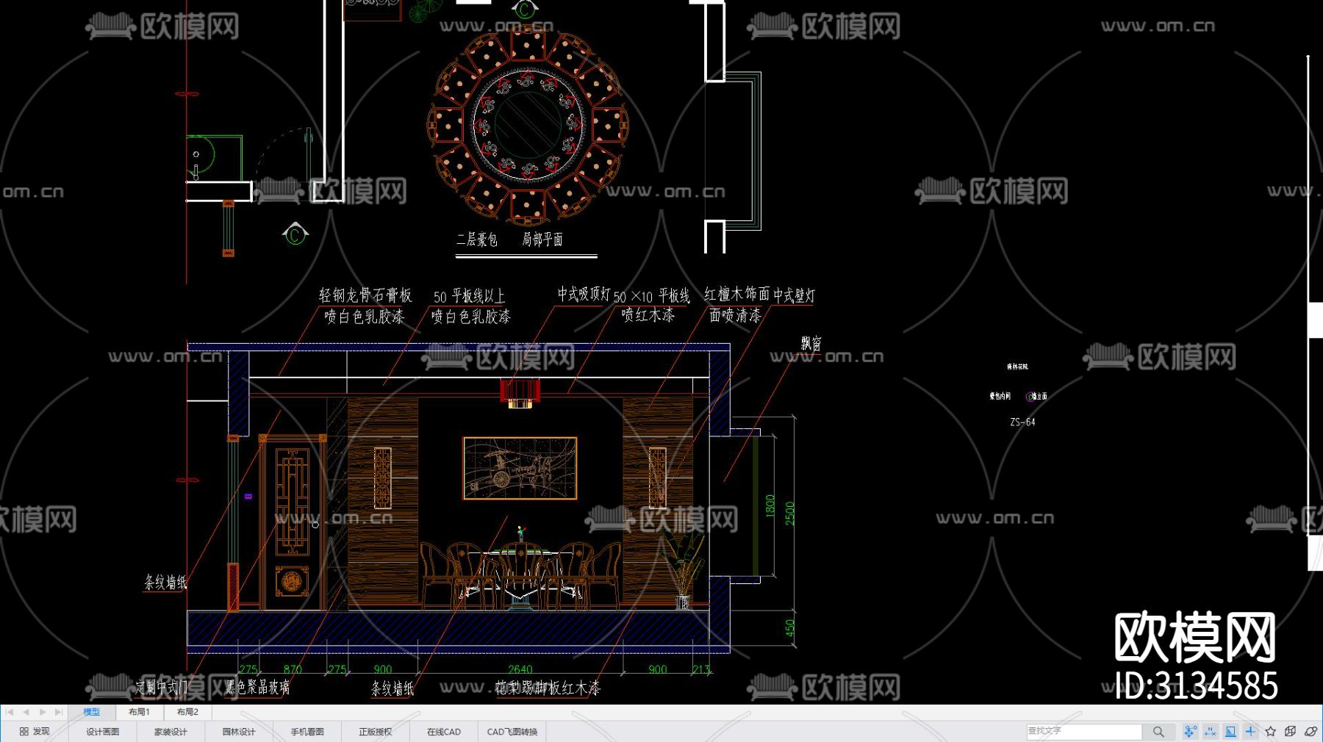The width and height of the screenshot is (1323, 742).
Task: Click the red ceiling lamp in the elevation
Action: tap(520, 392)
